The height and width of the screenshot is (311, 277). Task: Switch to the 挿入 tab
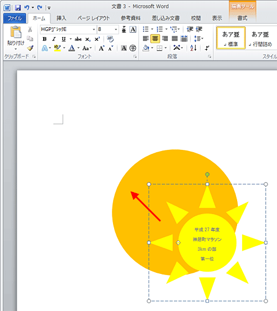pyautogui.click(x=61, y=18)
